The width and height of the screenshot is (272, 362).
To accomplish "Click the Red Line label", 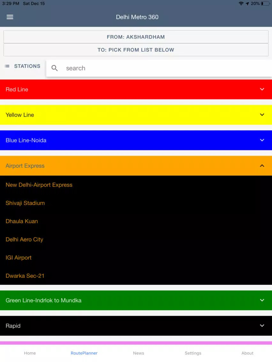I will coord(17,89).
